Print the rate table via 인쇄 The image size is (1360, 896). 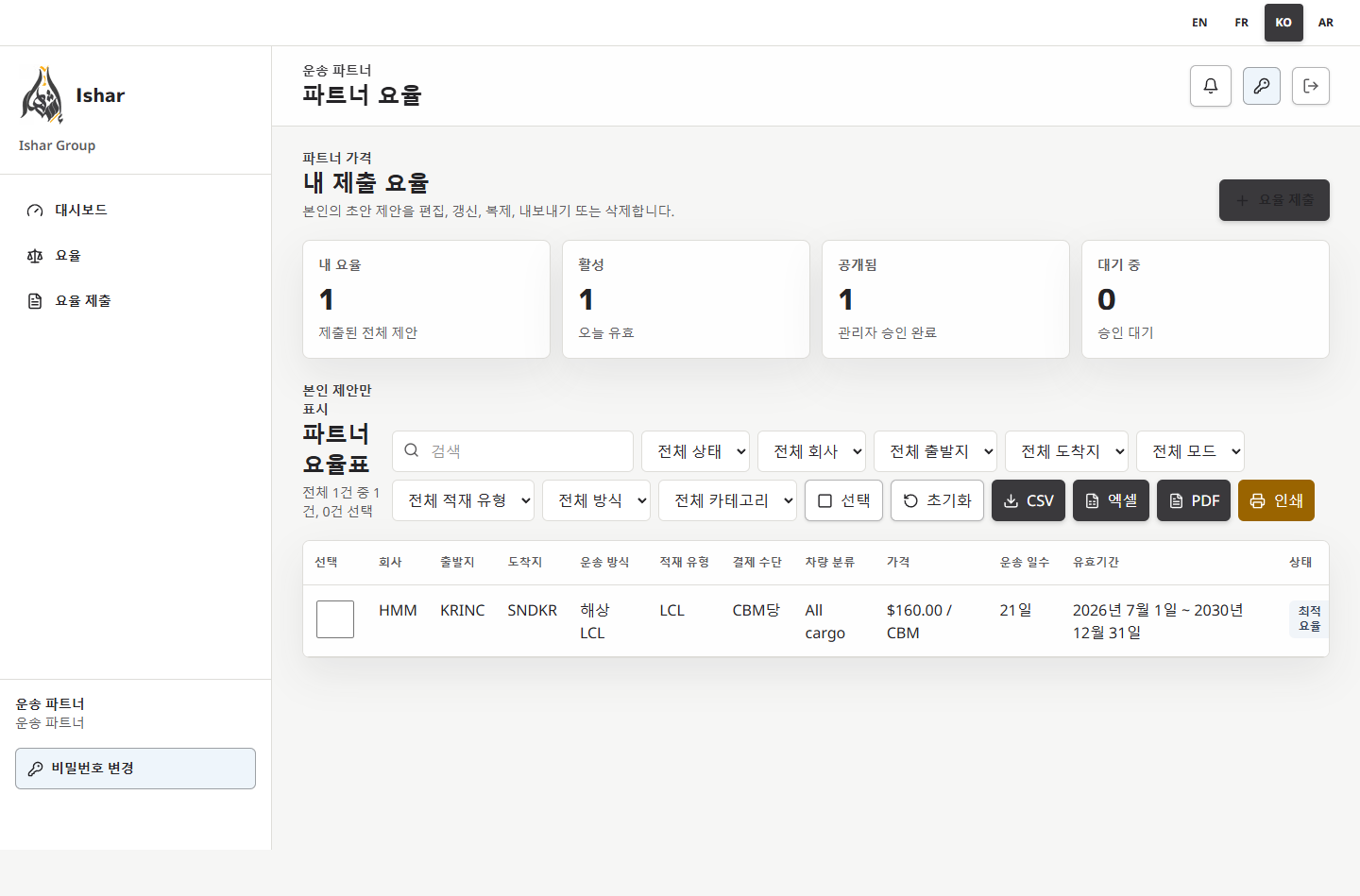[x=1276, y=500]
